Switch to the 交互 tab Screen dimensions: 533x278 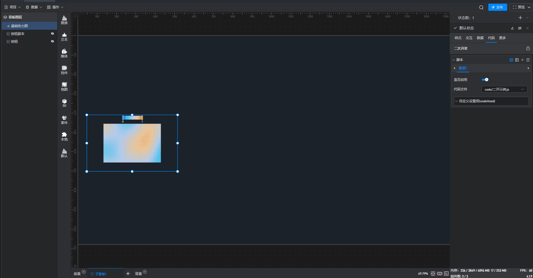[469, 38]
